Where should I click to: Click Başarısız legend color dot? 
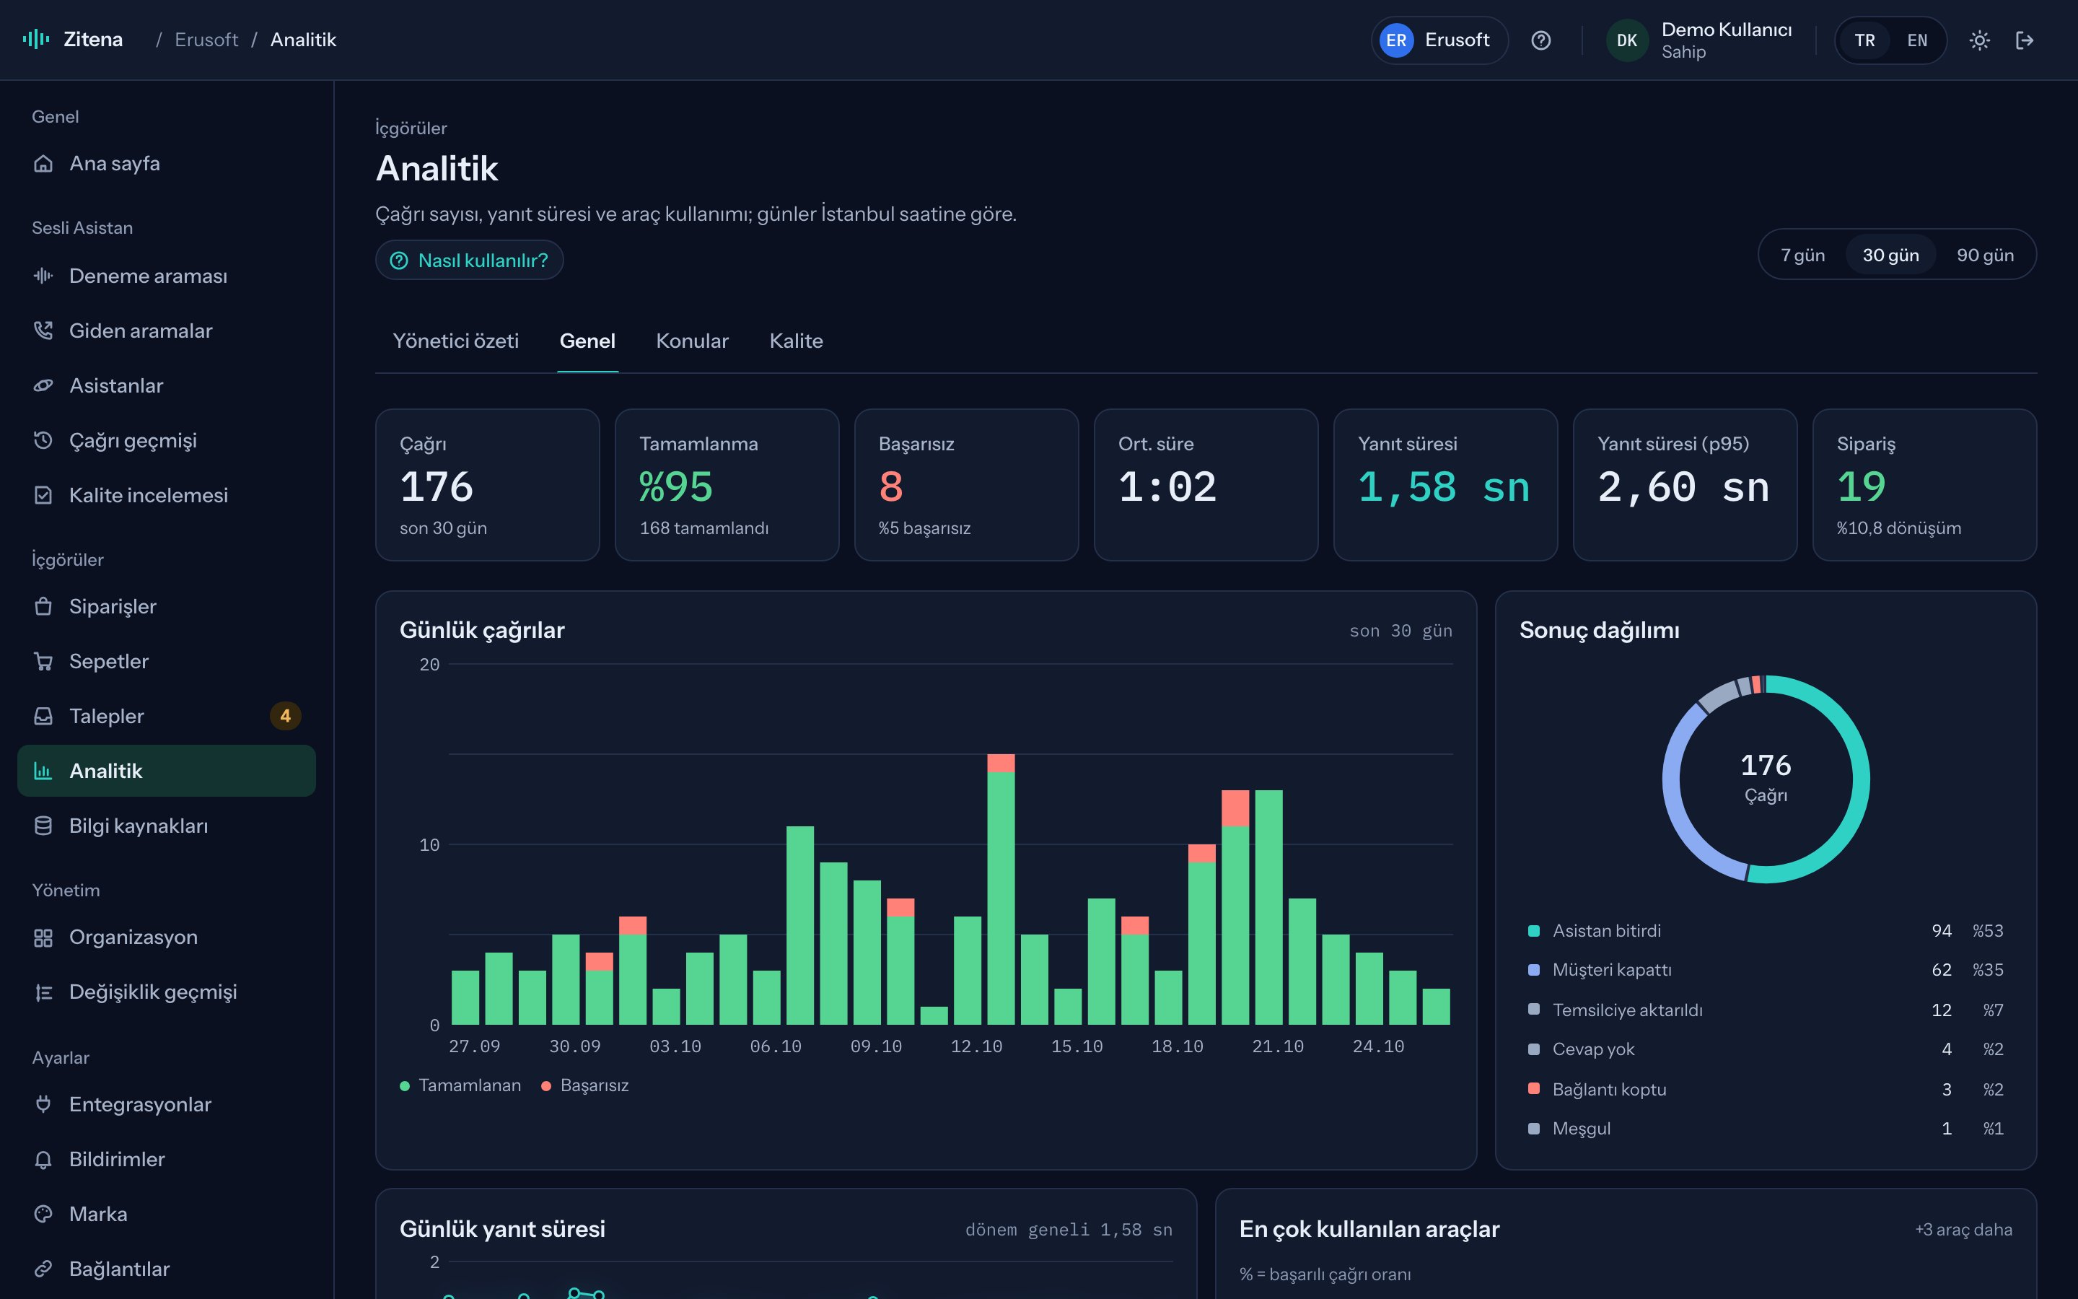pyautogui.click(x=546, y=1086)
